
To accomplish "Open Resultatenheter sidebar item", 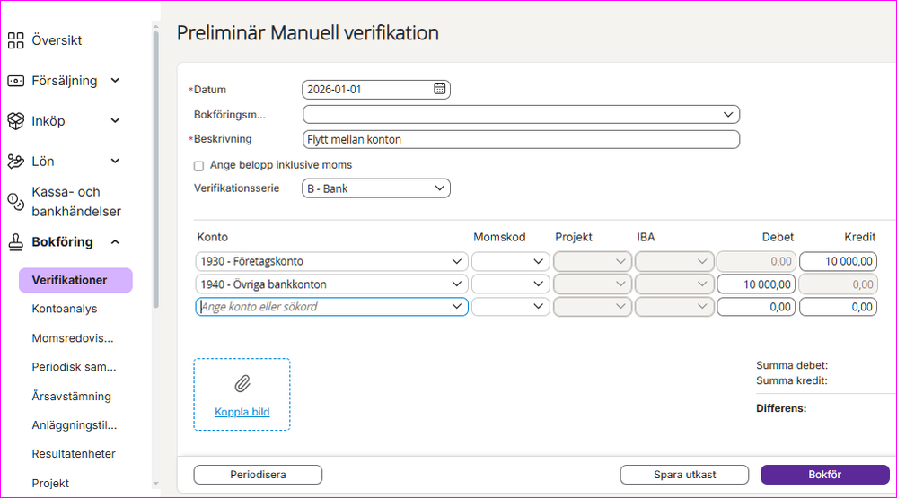I will 74,453.
